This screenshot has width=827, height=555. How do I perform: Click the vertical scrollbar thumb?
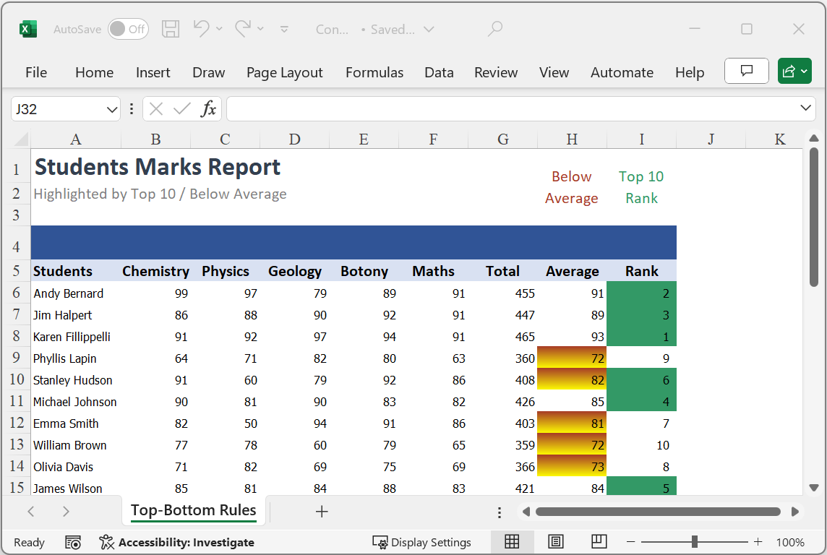point(814,217)
